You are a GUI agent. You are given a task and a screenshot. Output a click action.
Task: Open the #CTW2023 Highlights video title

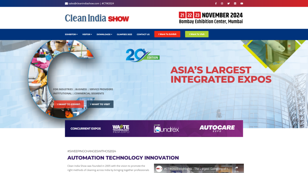[197, 169]
